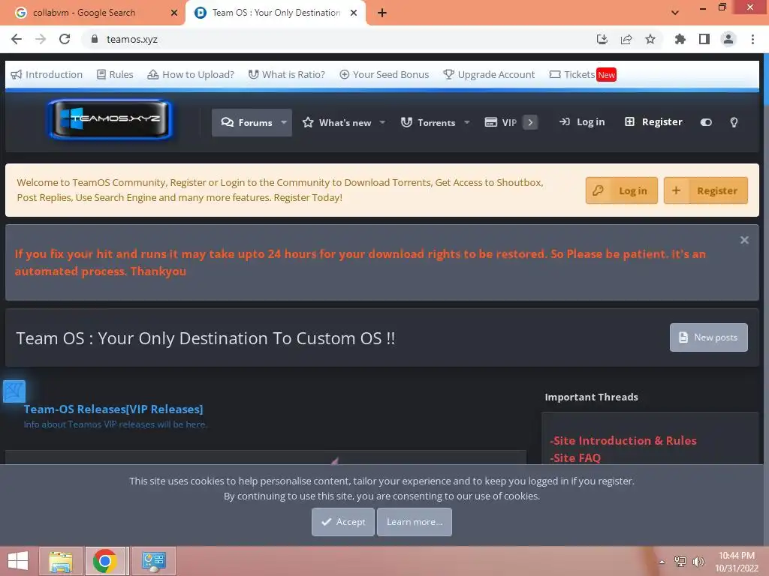Accept the cookie notice
Viewport: 769px width, 576px height.
342,522
